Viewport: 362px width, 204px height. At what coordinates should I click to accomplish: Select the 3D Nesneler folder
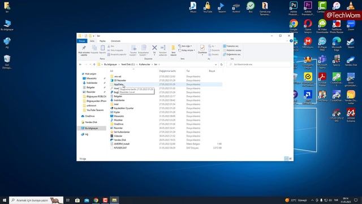tap(120, 80)
